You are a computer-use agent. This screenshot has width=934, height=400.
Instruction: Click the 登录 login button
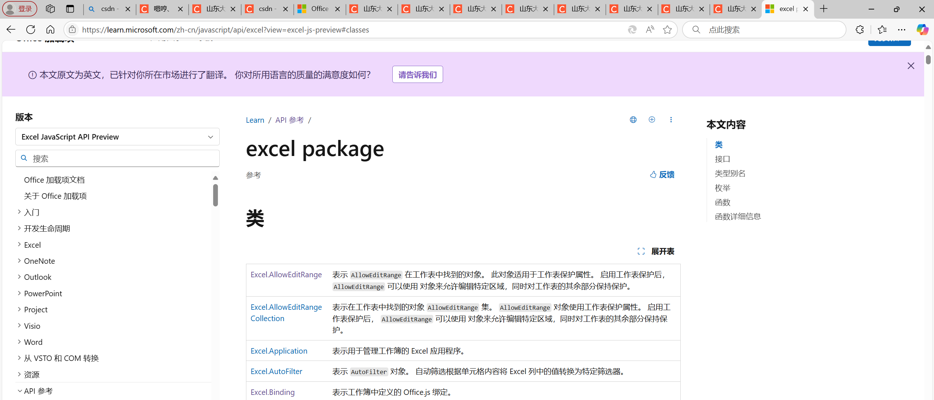(20, 9)
